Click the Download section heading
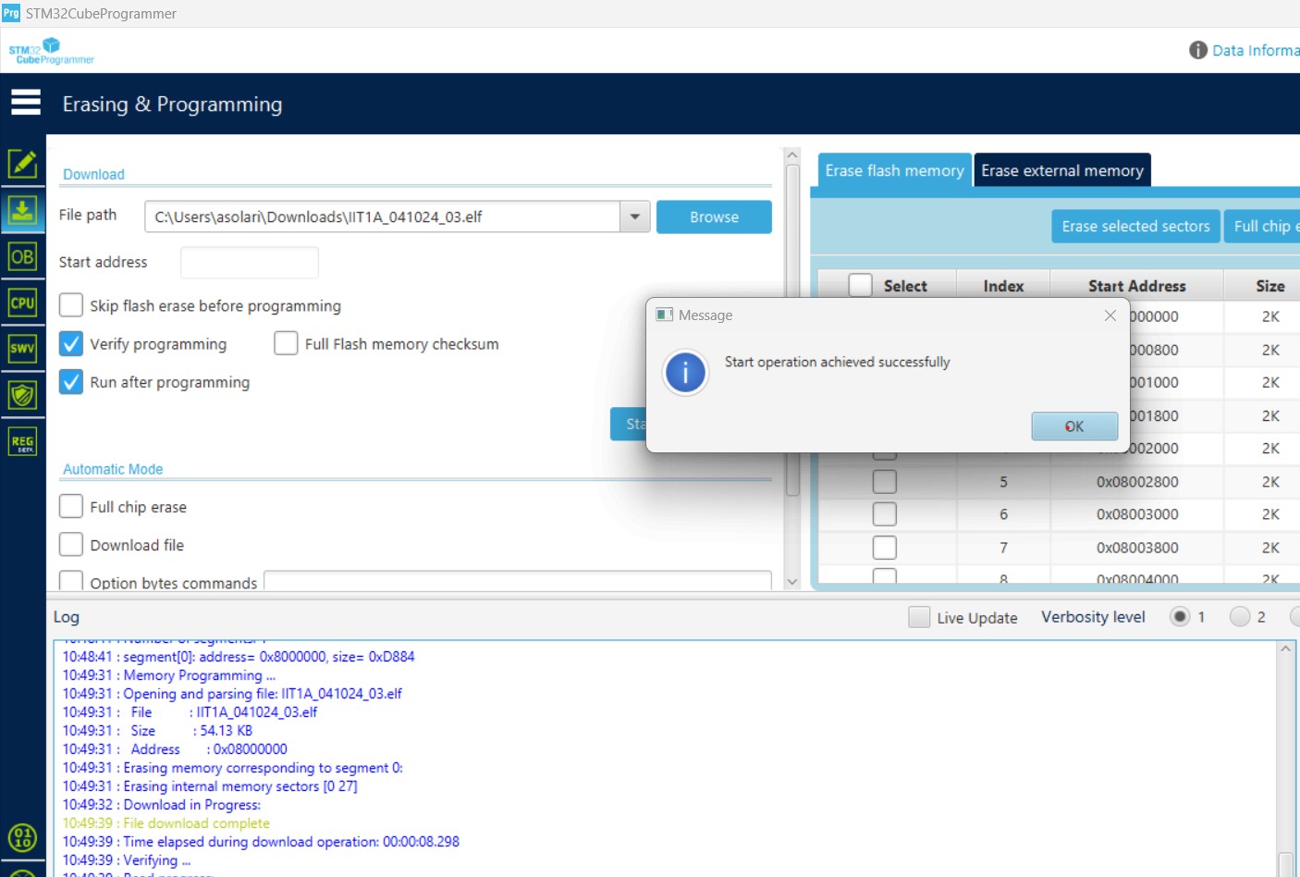The image size is (1300, 877). tap(93, 174)
